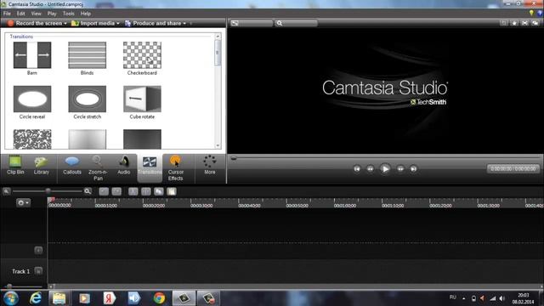Click timeline zoom out magnifier
Image resolution: width=544 pixels, height=306 pixels.
(x=6, y=191)
